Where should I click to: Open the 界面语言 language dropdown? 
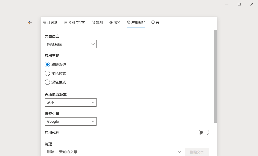(x=93, y=44)
